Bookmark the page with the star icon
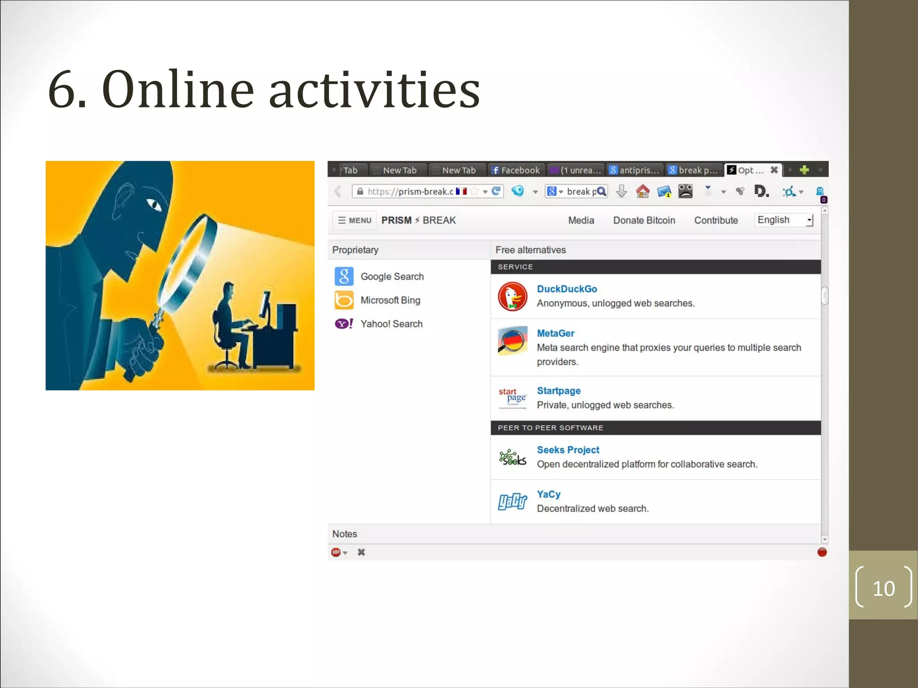 click(475, 191)
